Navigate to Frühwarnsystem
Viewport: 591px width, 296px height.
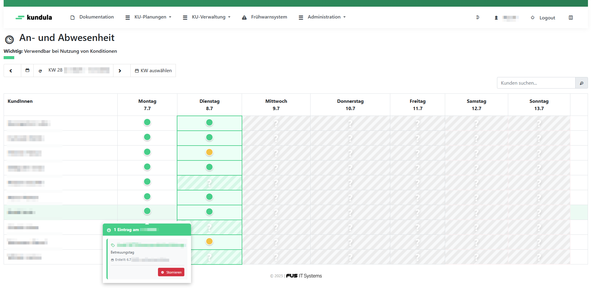pos(264,17)
